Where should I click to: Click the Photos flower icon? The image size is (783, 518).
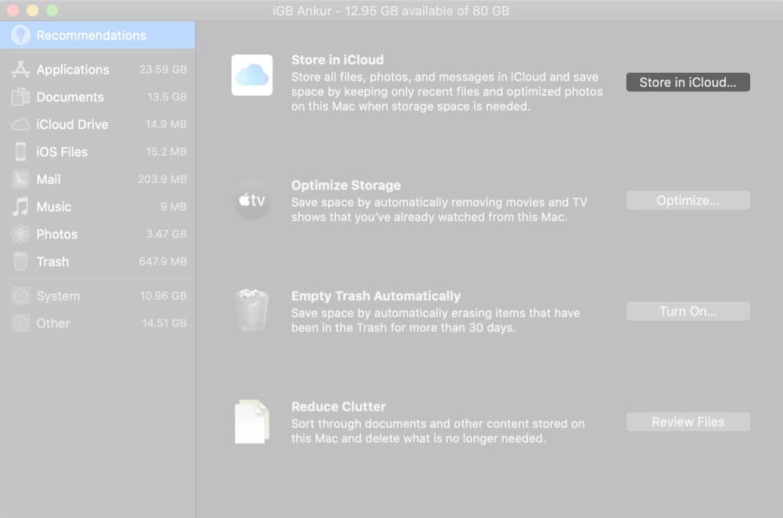coord(20,234)
